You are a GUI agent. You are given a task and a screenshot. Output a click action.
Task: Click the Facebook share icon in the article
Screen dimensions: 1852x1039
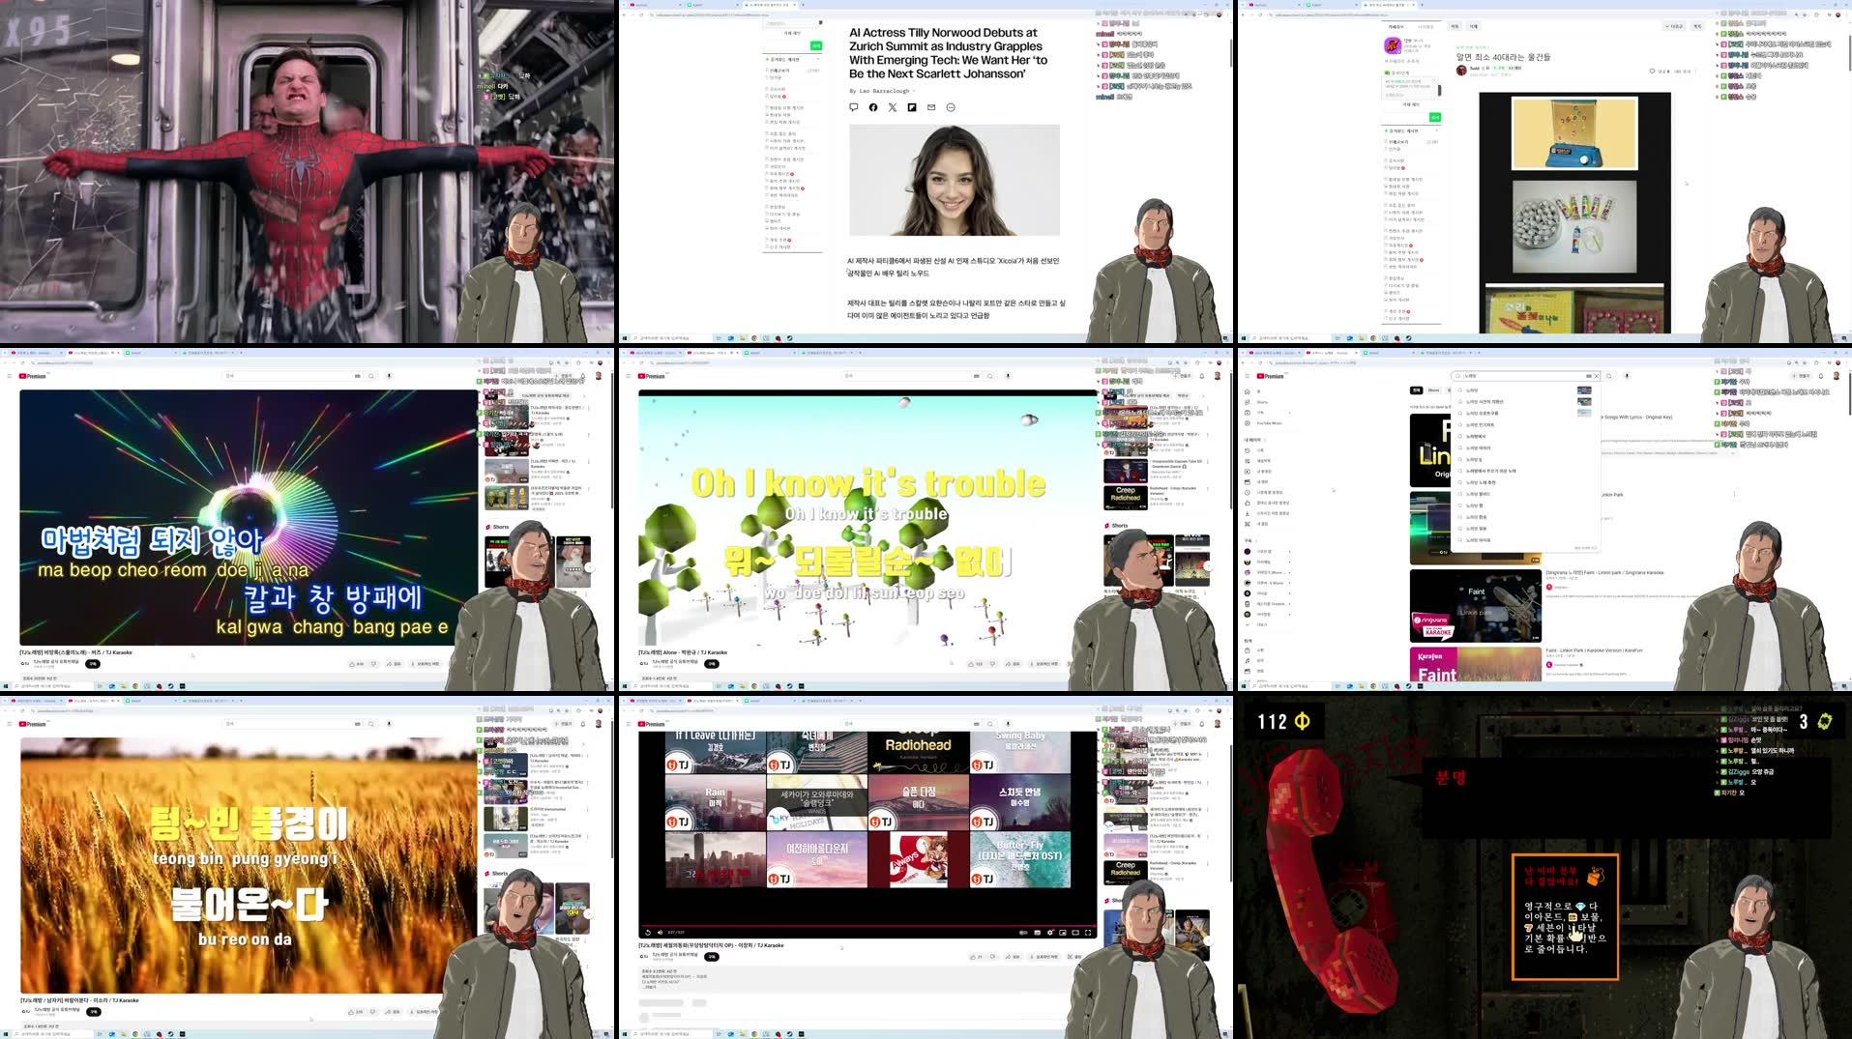point(872,107)
